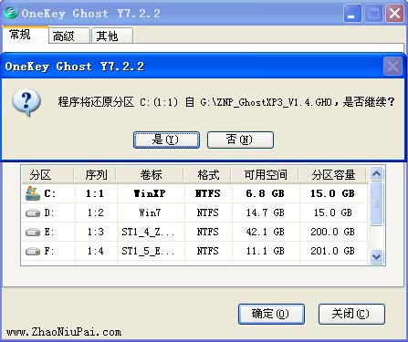Screen dimensions: 408x342
Task: Select the Win7 volume label cell
Action: (151, 212)
